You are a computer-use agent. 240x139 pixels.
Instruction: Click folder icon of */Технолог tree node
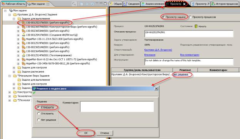[x=15, y=100]
